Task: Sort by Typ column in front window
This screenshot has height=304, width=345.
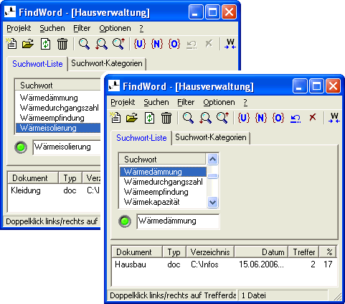Action: click(x=174, y=252)
